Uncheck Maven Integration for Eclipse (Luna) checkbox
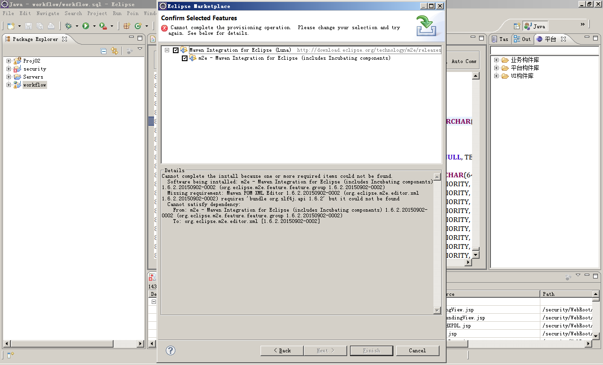Screen dimensions: 603x365 point(176,50)
